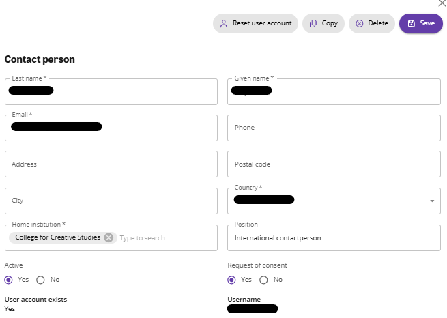The width and height of the screenshot is (447, 318).
Task: Remove College for Creative Studies chip
Action: pos(109,237)
